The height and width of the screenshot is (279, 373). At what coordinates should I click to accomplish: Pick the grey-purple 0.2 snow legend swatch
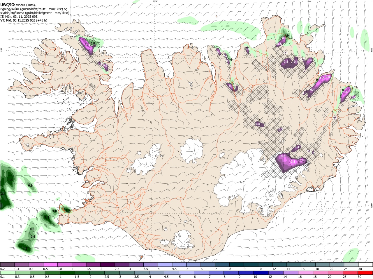pyautogui.click(x=7, y=264)
